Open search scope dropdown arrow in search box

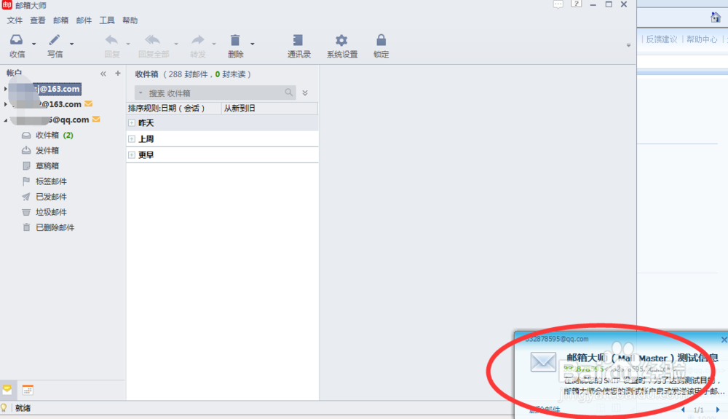click(x=141, y=93)
